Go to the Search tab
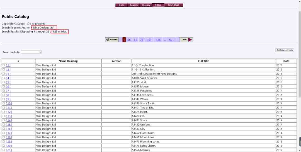The width and height of the screenshot is (301, 152). coord(133,5)
